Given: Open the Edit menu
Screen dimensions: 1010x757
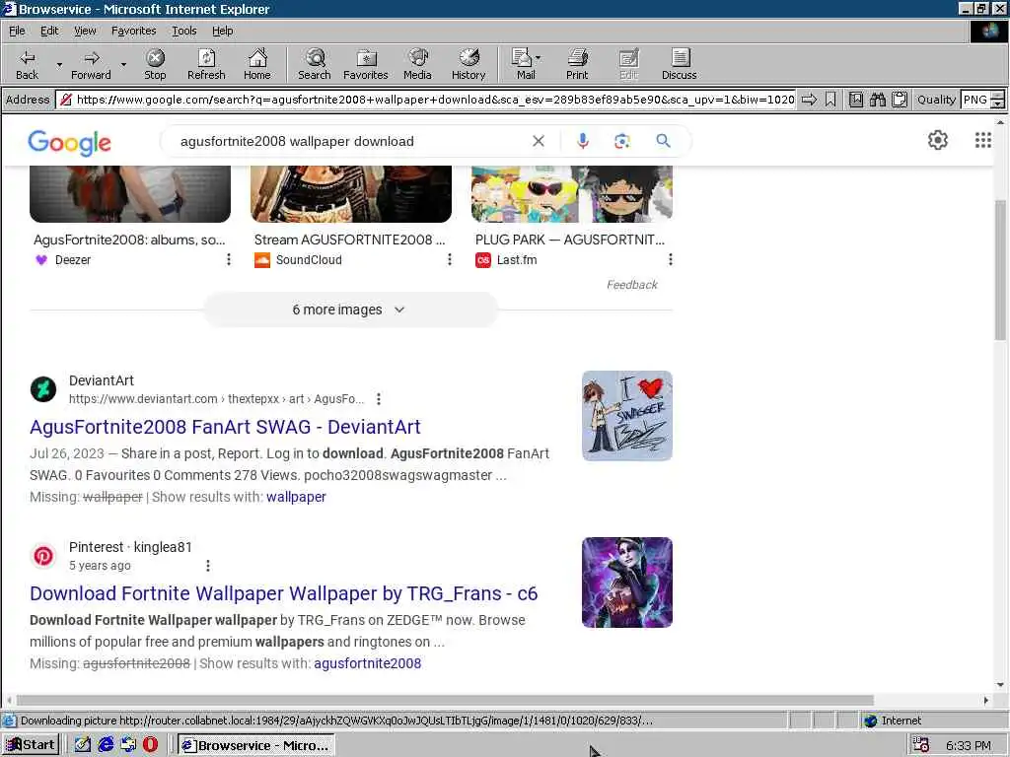Looking at the screenshot, I should [x=49, y=31].
